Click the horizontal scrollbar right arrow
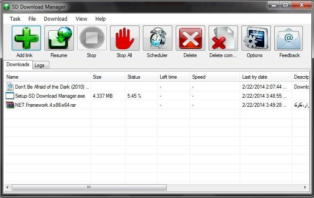This screenshot has width=314, height=198. point(305,187)
